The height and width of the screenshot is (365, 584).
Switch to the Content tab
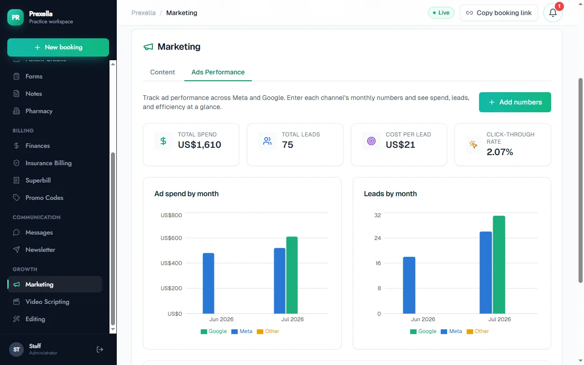(x=162, y=72)
